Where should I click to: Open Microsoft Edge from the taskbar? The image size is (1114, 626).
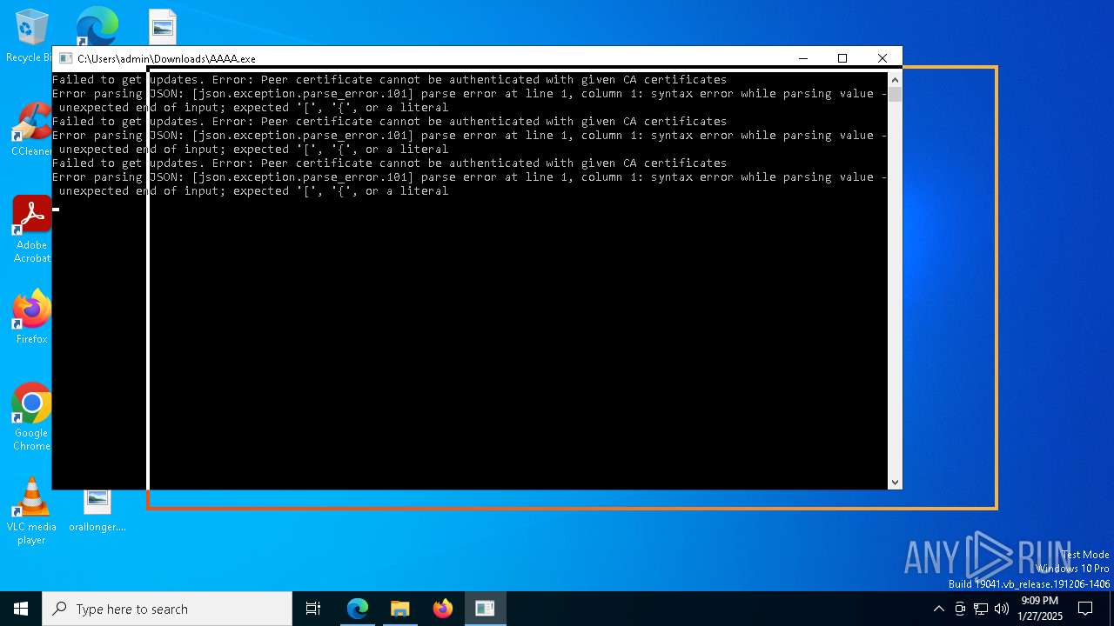[x=358, y=609]
